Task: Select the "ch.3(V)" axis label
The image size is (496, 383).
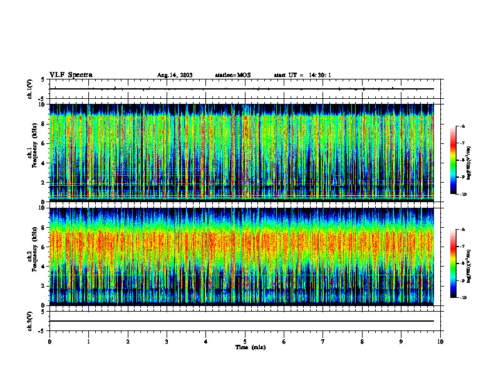Action: tap(30, 321)
